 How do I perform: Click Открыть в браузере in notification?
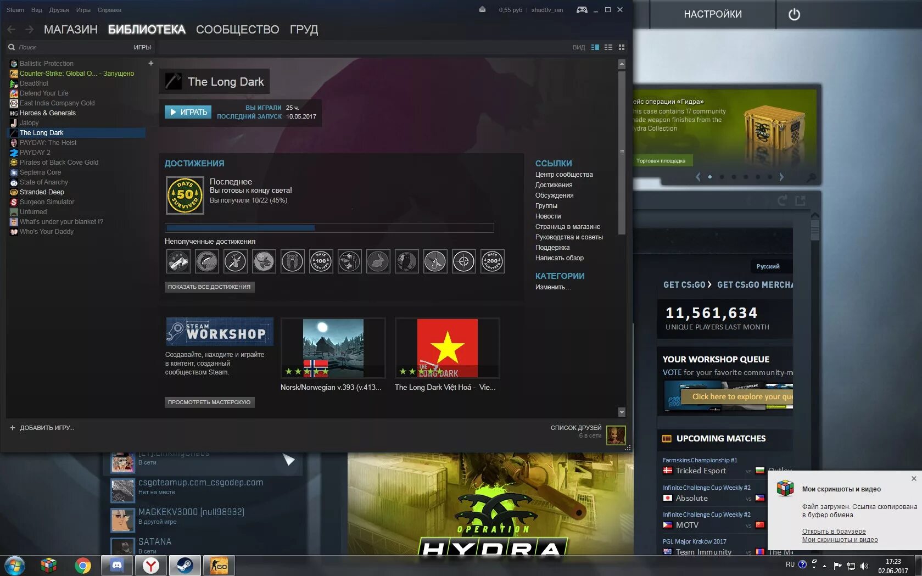pyautogui.click(x=834, y=532)
